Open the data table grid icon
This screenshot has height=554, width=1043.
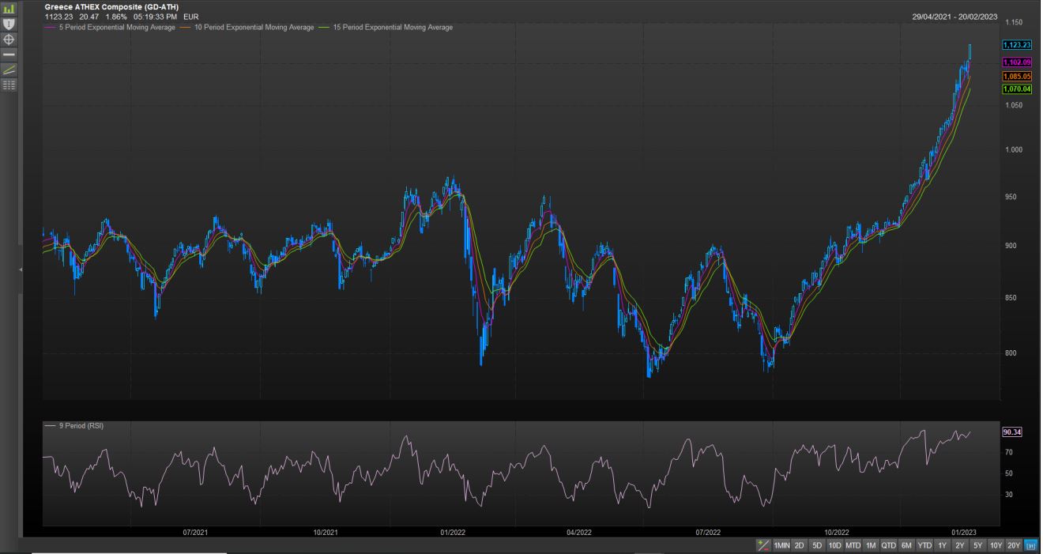click(x=9, y=85)
